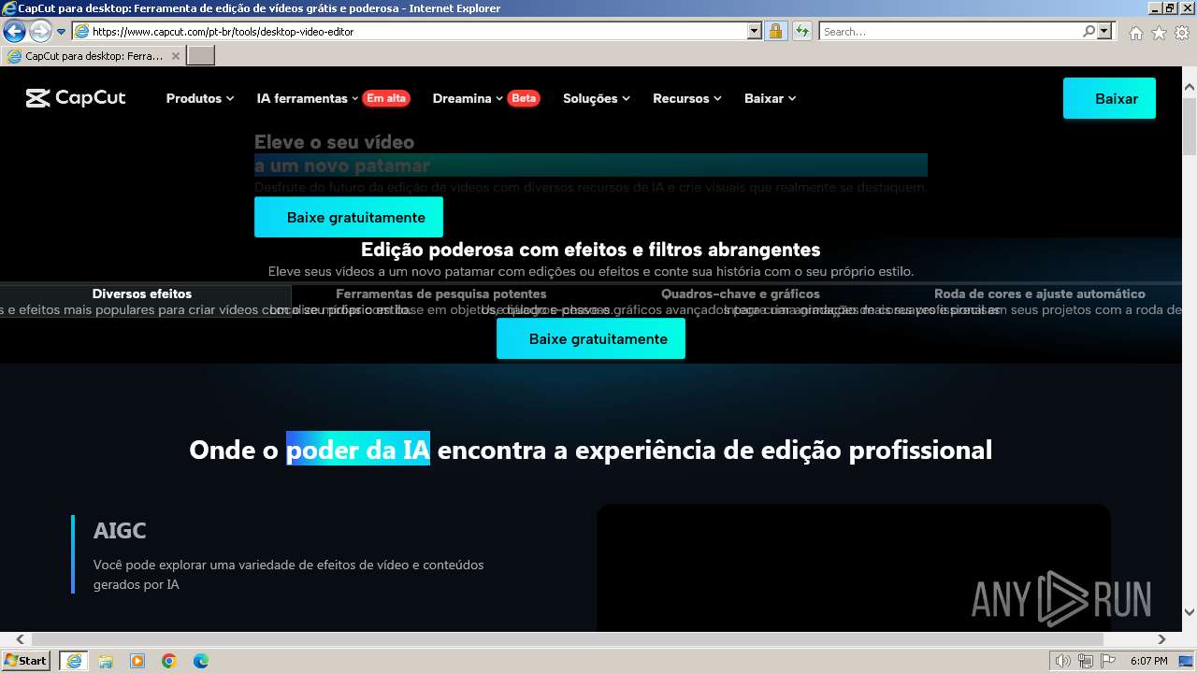Click the Em alta badge
The width and height of the screenshot is (1197, 673).
coord(386,98)
